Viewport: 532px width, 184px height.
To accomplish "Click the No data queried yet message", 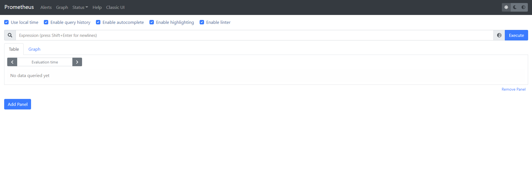I will coord(30,75).
